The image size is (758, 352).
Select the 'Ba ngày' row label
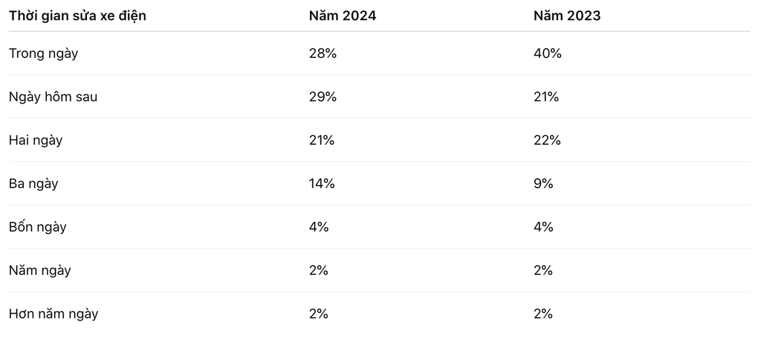pos(33,184)
